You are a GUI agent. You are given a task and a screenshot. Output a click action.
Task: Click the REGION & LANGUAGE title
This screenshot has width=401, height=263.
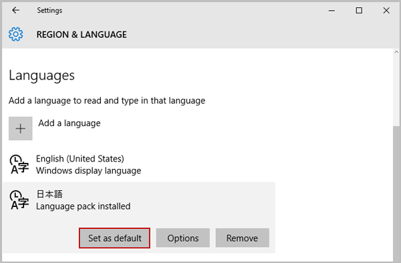[82, 35]
